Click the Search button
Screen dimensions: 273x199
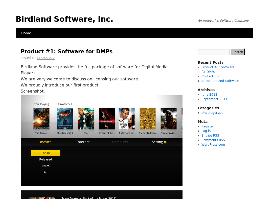[x=238, y=52]
